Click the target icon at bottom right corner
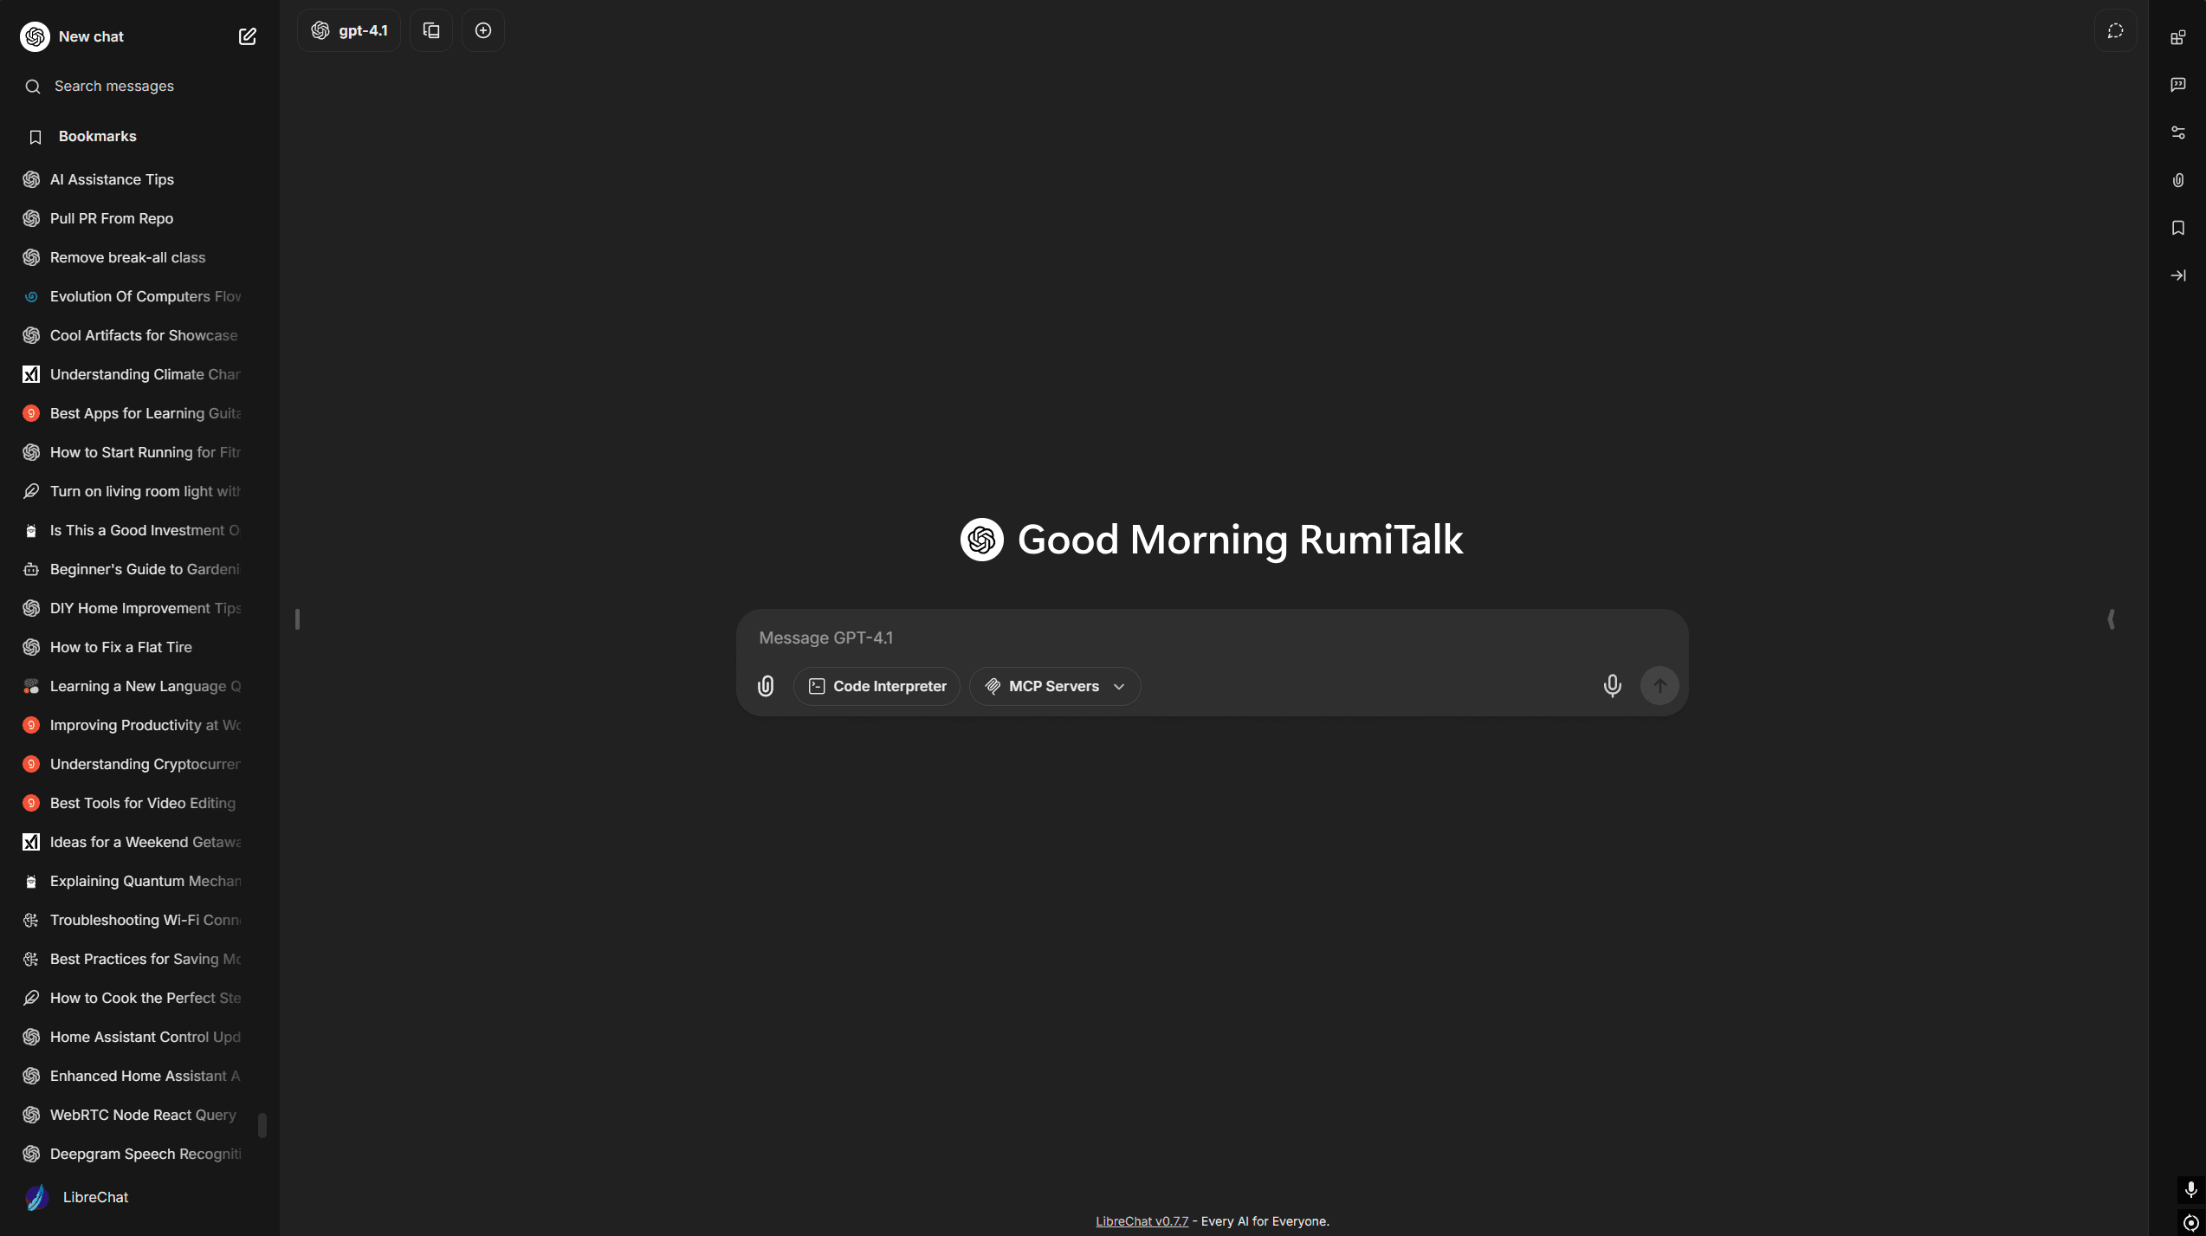2206x1236 pixels. coord(2190,1222)
